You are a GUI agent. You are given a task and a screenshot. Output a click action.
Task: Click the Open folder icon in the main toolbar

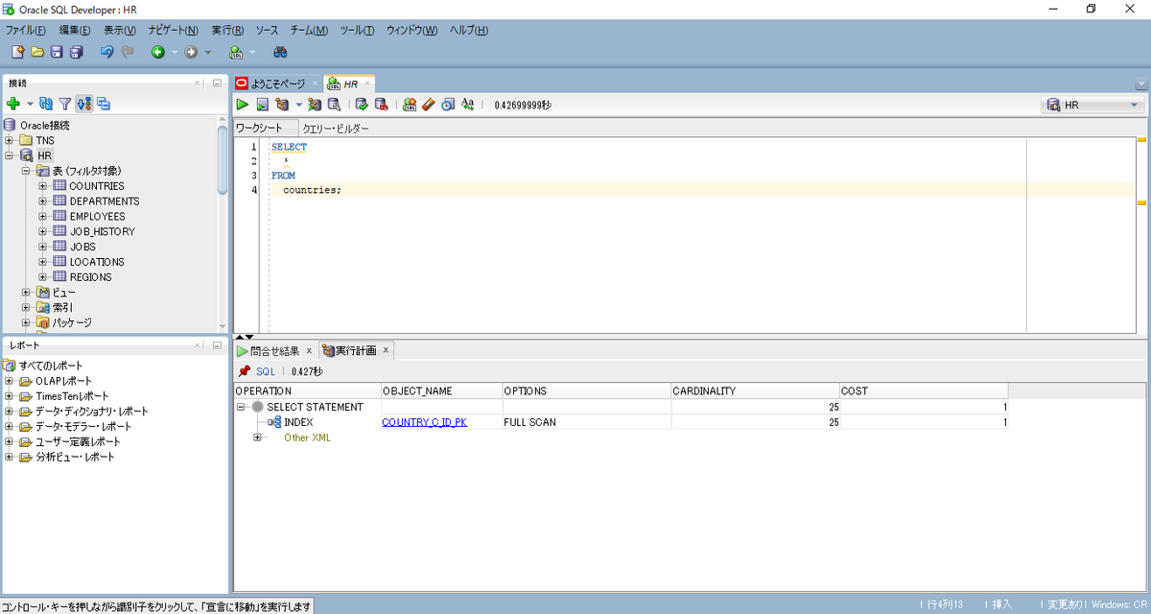point(37,52)
